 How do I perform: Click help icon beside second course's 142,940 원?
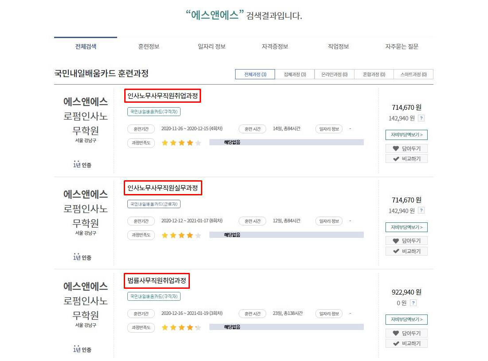421,211
